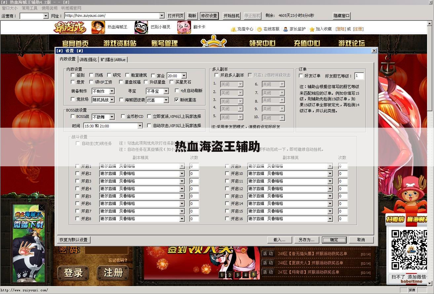Screen dimensions: 434x294
Task: Uncheck the 断线重连 checkbox
Action: point(177,100)
